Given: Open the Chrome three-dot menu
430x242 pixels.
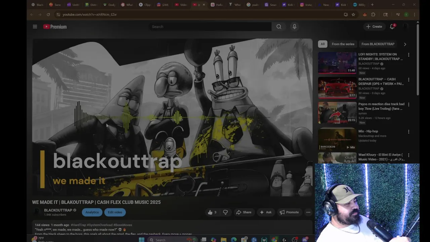Looking at the screenshot, I should click(415, 14).
